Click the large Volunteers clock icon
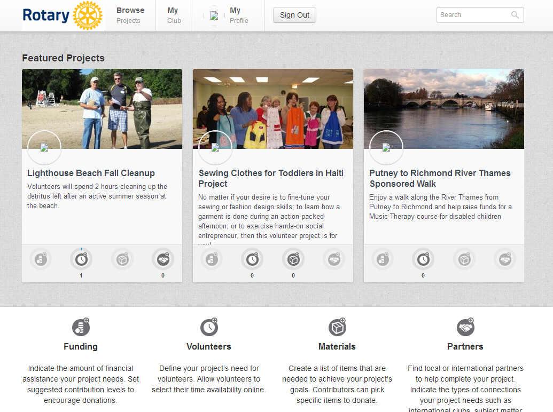 tap(209, 327)
